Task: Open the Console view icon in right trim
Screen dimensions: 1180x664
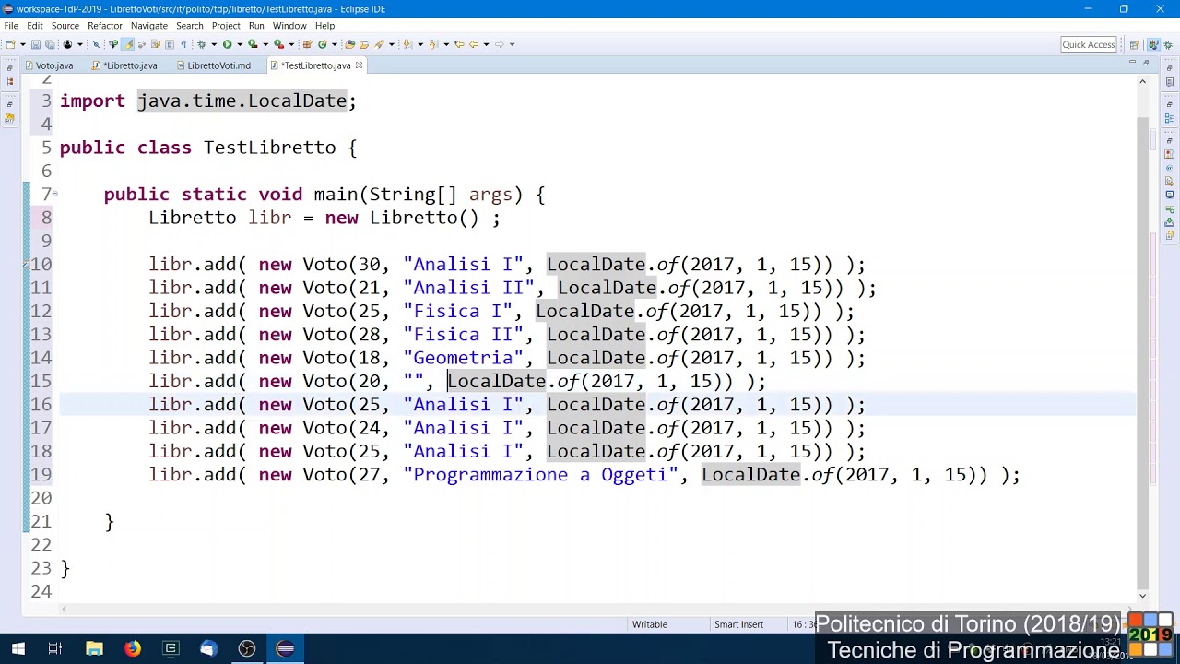Action: click(x=1170, y=194)
